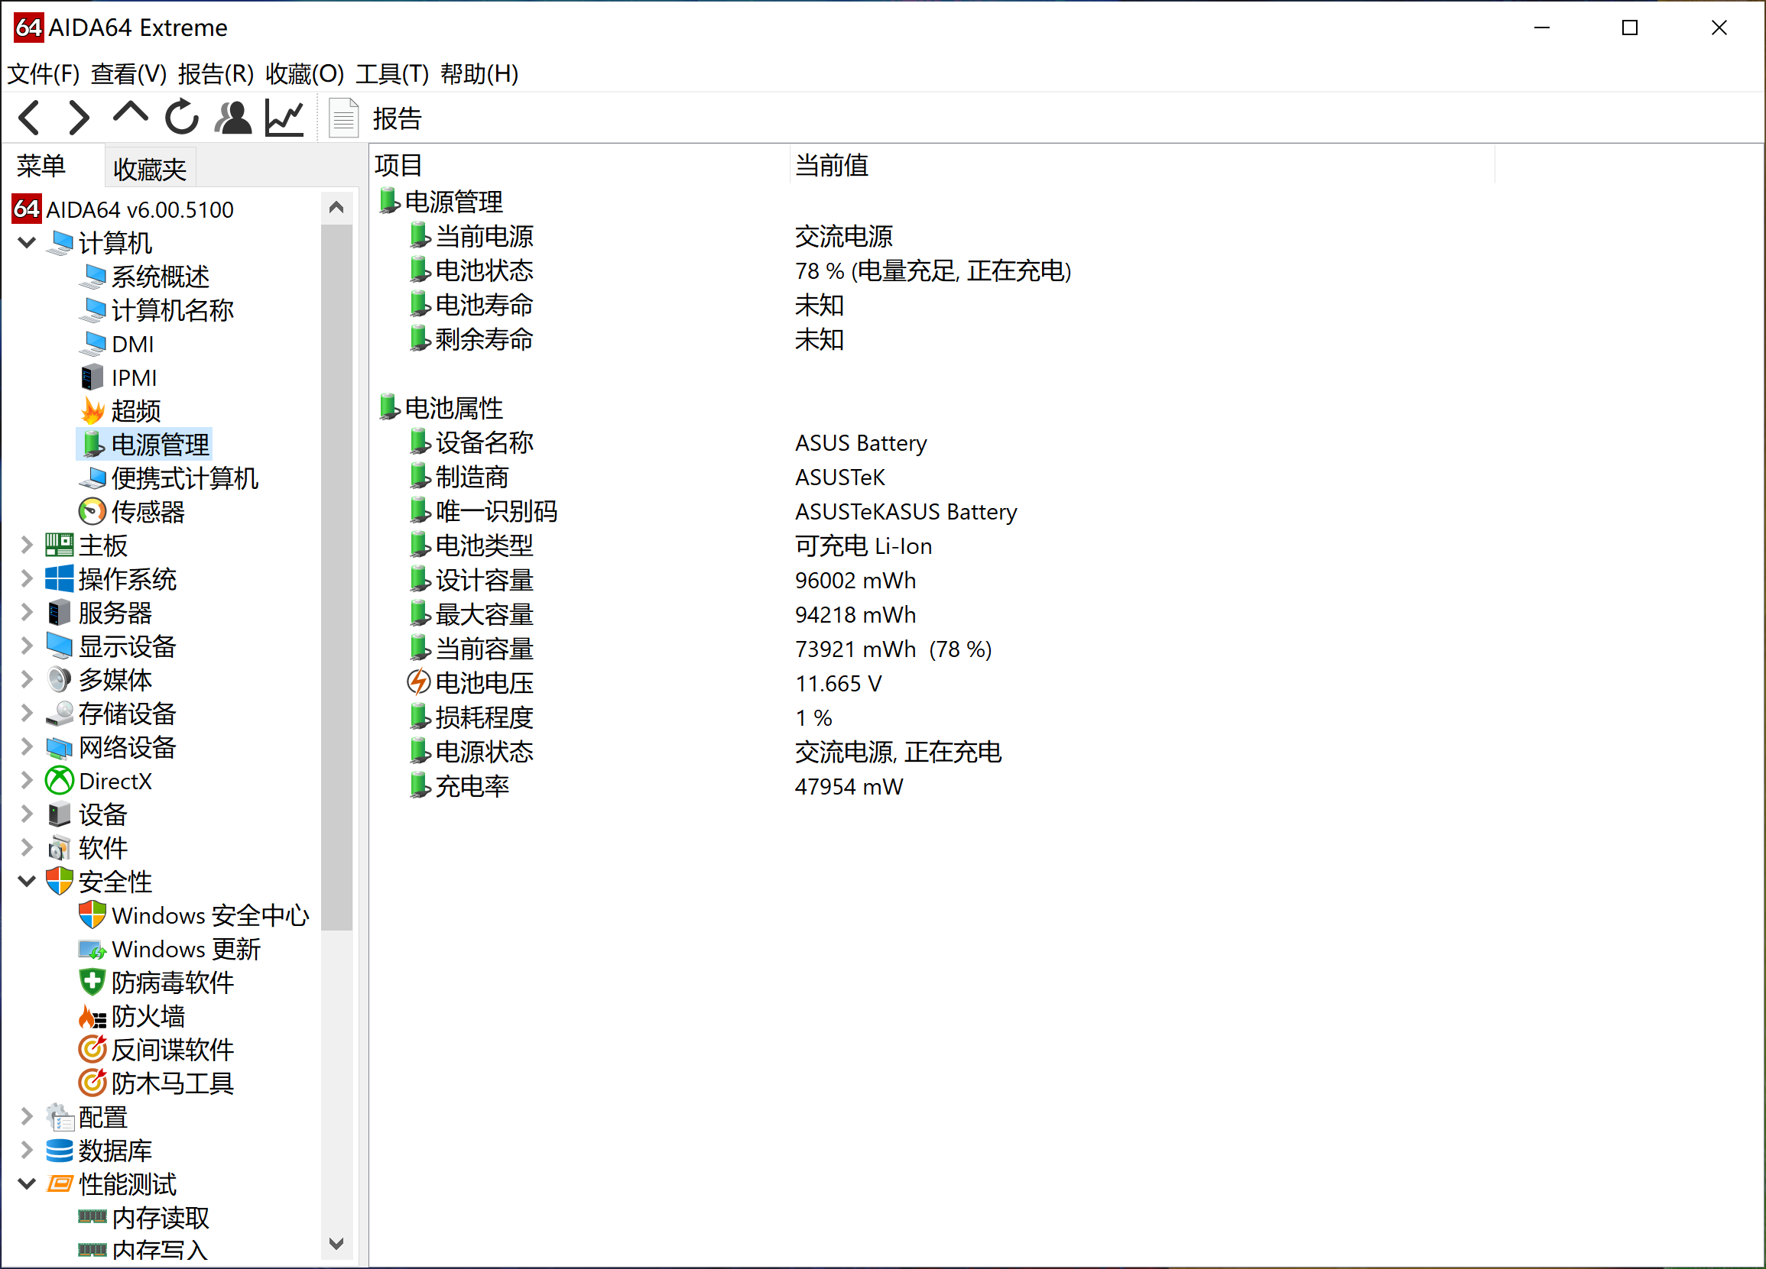This screenshot has width=1766, height=1269.
Task: Expand the 操作系统 tree node
Action: pos(27,579)
